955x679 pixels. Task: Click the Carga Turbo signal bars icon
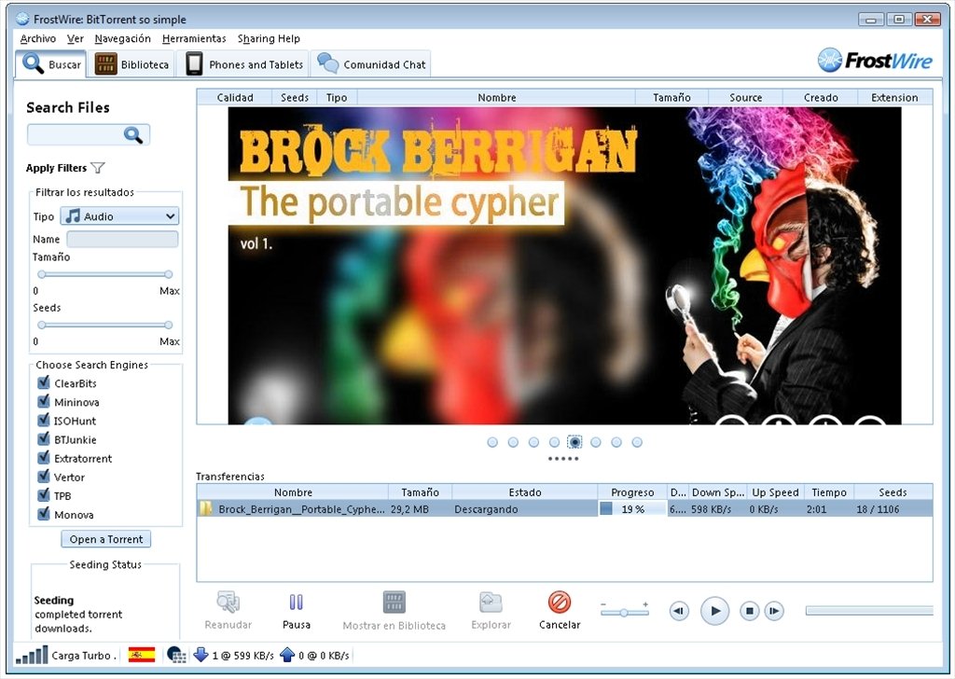32,656
